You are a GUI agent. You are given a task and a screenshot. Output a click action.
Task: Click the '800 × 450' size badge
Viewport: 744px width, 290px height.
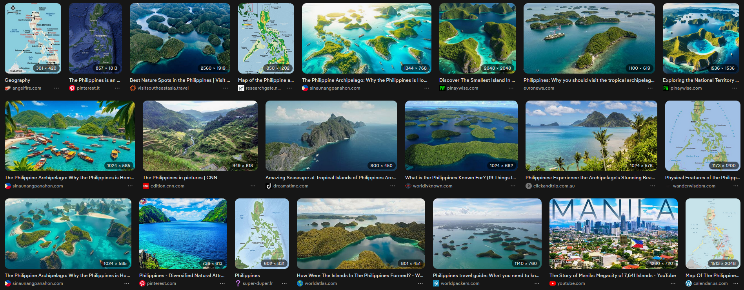click(381, 166)
